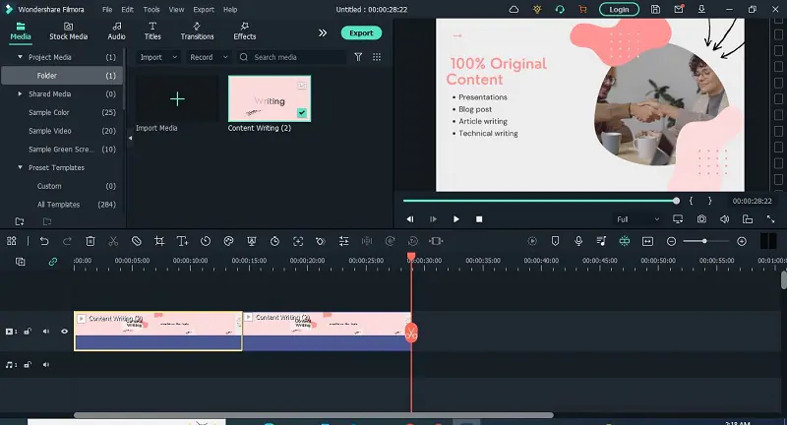
Task: Click the preview progress bar handle
Action: [x=676, y=201]
